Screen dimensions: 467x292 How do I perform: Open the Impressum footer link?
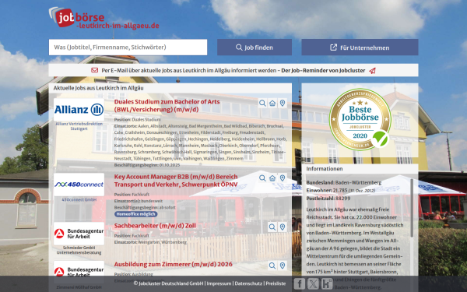[x=219, y=283]
